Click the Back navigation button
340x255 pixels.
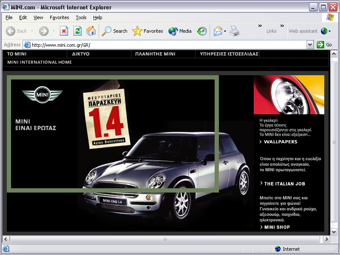click(17, 31)
